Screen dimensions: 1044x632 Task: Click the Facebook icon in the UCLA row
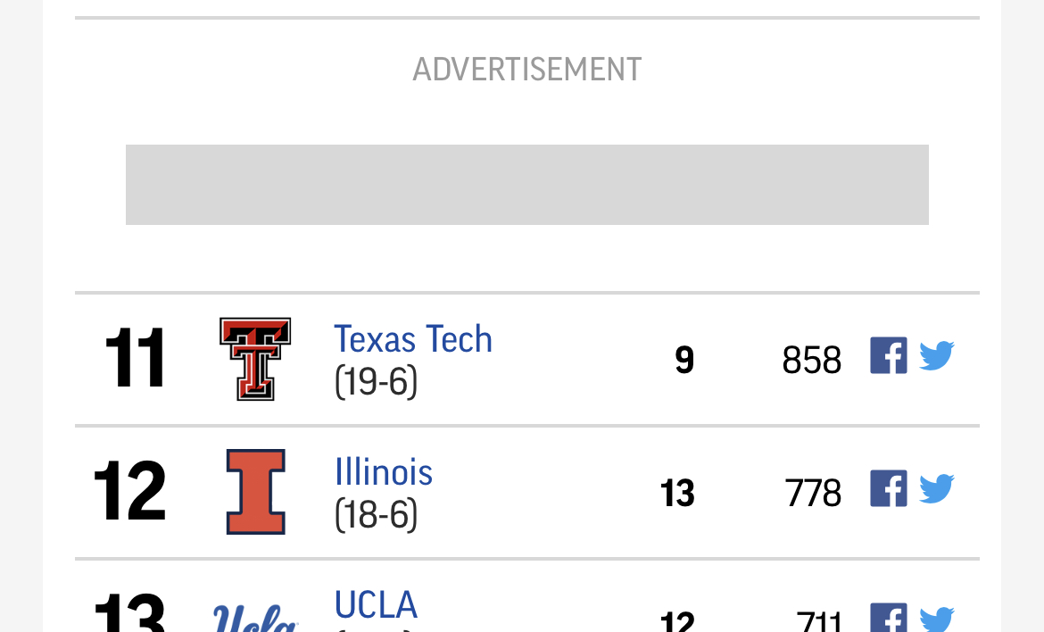click(x=888, y=620)
